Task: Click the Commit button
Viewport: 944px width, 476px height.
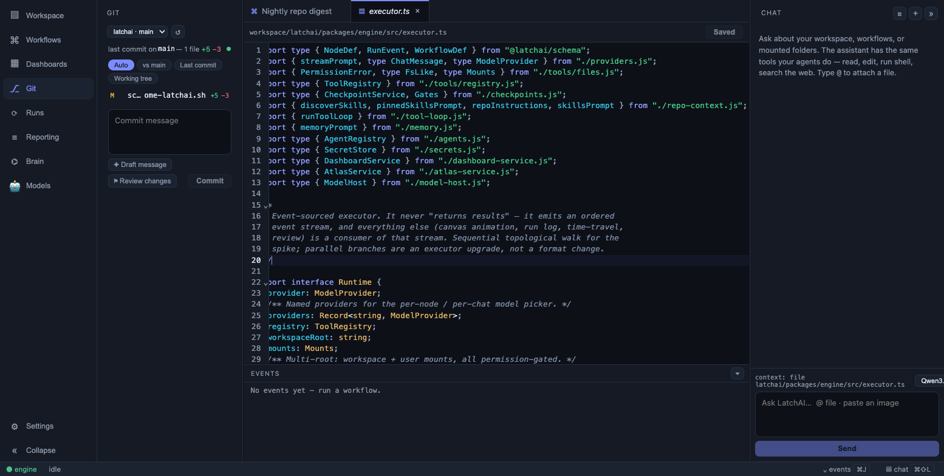Action: click(x=210, y=181)
